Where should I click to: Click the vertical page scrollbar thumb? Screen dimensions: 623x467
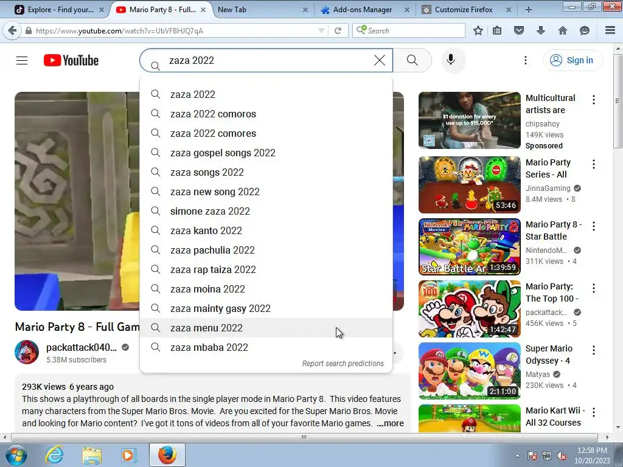pos(618,101)
